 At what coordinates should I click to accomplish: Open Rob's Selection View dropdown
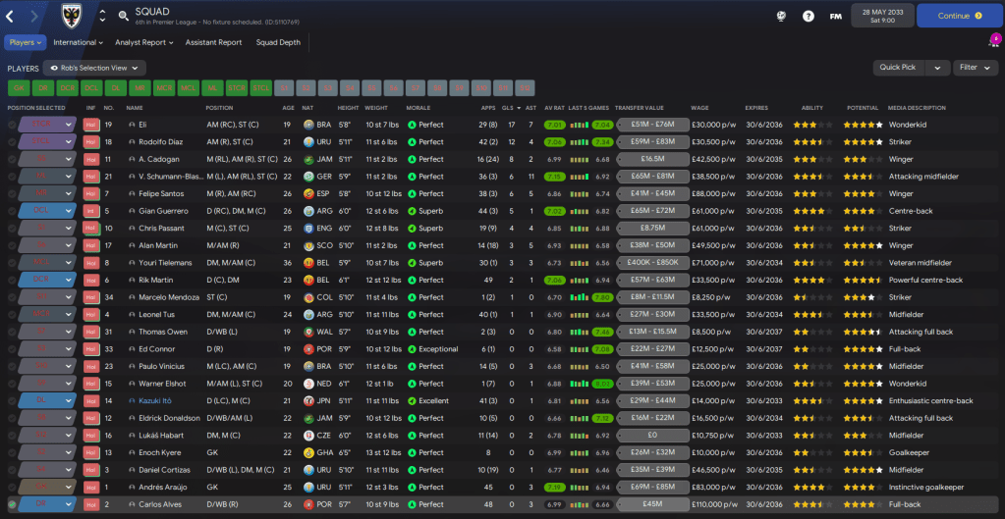(x=94, y=69)
